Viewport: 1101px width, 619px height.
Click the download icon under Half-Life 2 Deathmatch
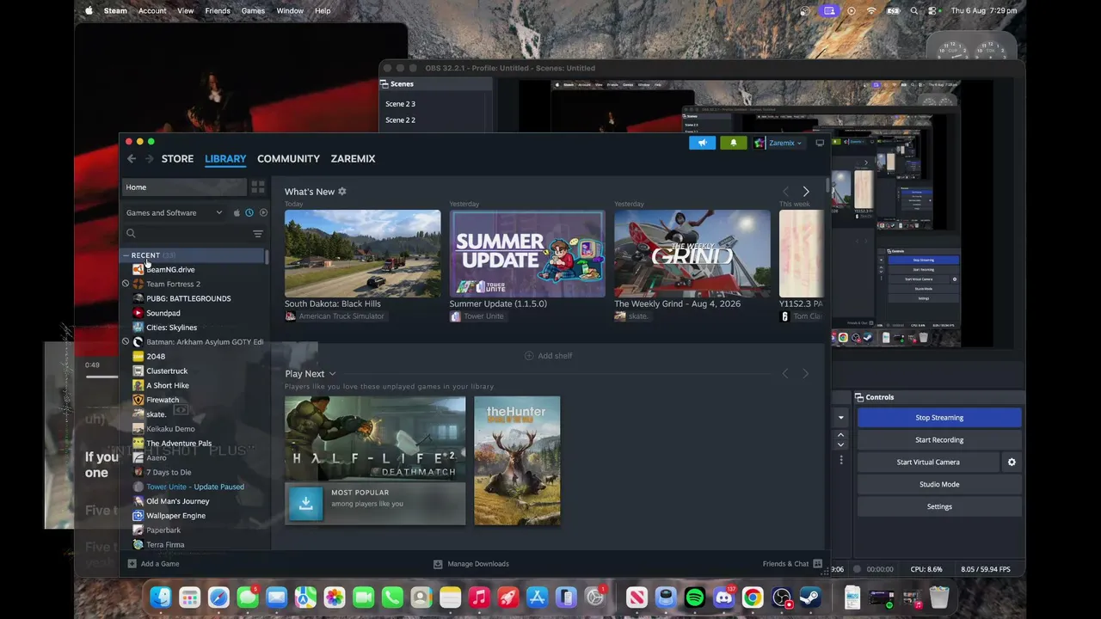click(305, 504)
